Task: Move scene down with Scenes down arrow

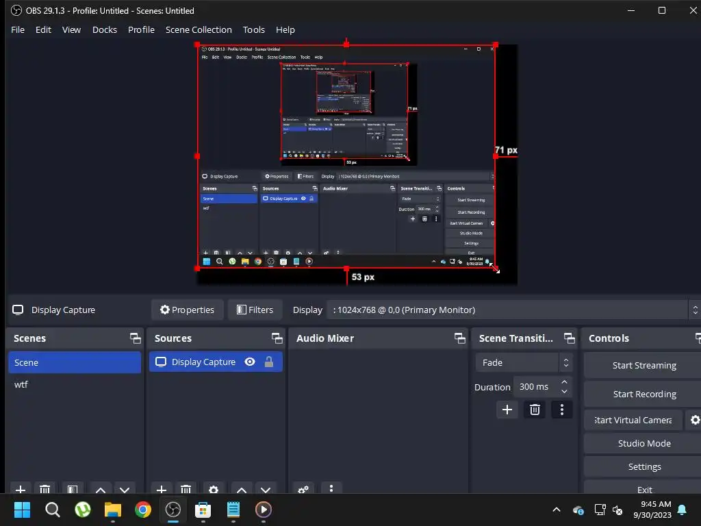Action: [125, 490]
